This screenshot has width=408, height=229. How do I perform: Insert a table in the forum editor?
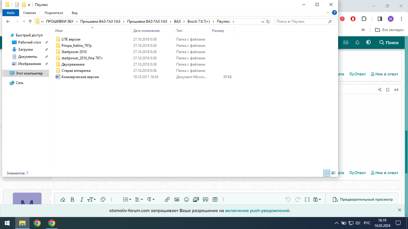click(215, 199)
